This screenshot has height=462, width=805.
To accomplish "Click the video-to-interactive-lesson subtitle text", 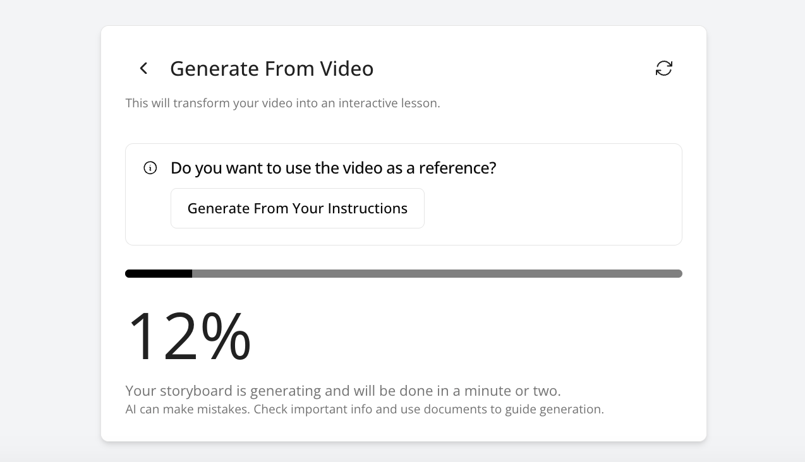I will [282, 103].
